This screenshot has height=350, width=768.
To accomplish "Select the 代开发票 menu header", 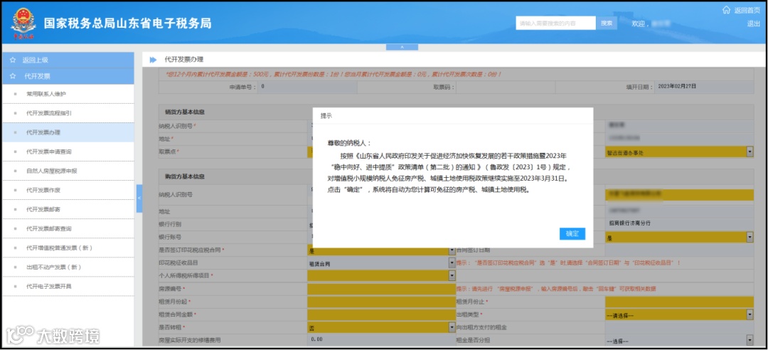I will point(68,76).
